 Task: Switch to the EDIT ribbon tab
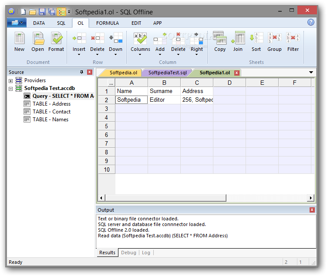(136, 23)
